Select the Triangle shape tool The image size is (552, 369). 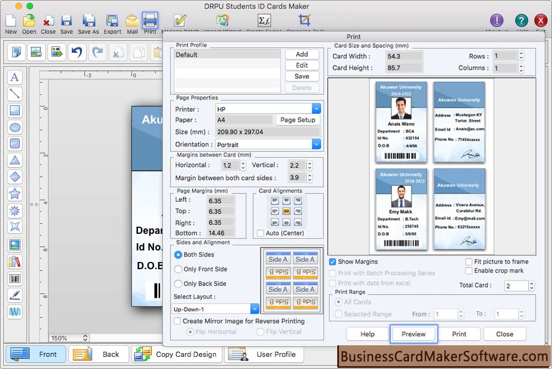click(x=15, y=161)
